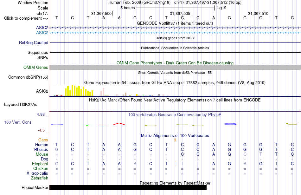Screen dimensions: 301x195
Task: Click the chr17: ruler label
Action: point(42,13)
